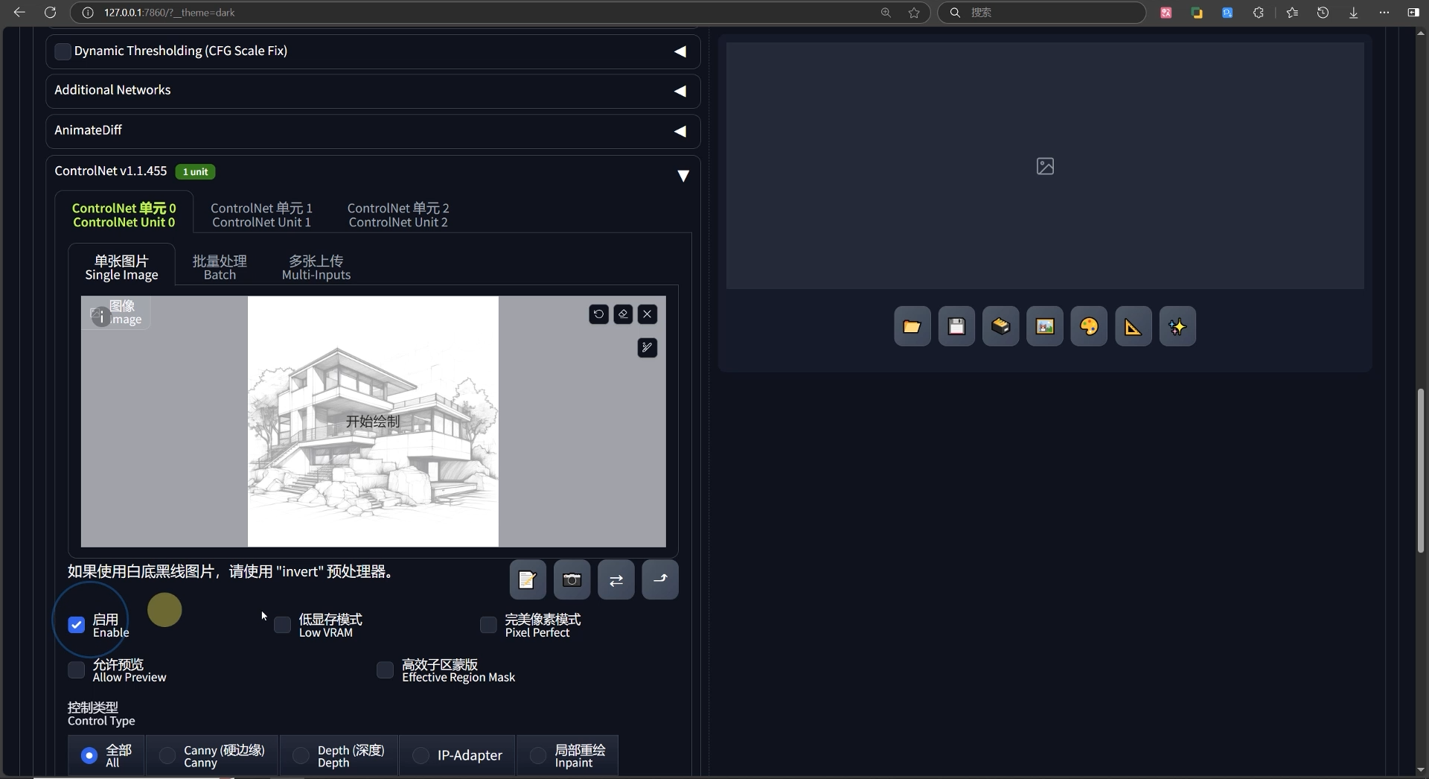This screenshot has height=779, width=1429.
Task: Enable Low VRAM checkbox
Action: [282, 625]
